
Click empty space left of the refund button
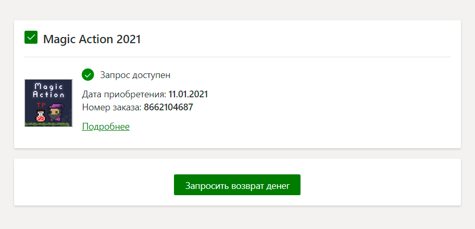coord(94,185)
